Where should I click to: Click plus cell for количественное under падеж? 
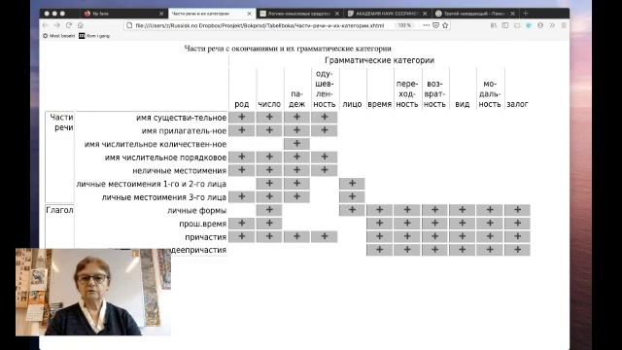pyautogui.click(x=296, y=144)
